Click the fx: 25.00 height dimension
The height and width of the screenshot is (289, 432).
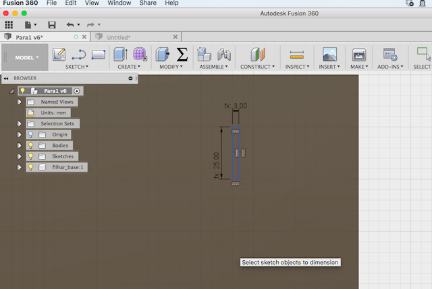(x=216, y=165)
